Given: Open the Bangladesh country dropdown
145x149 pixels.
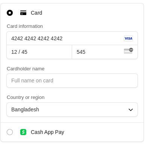Looking at the screenshot, I should pos(72,109).
